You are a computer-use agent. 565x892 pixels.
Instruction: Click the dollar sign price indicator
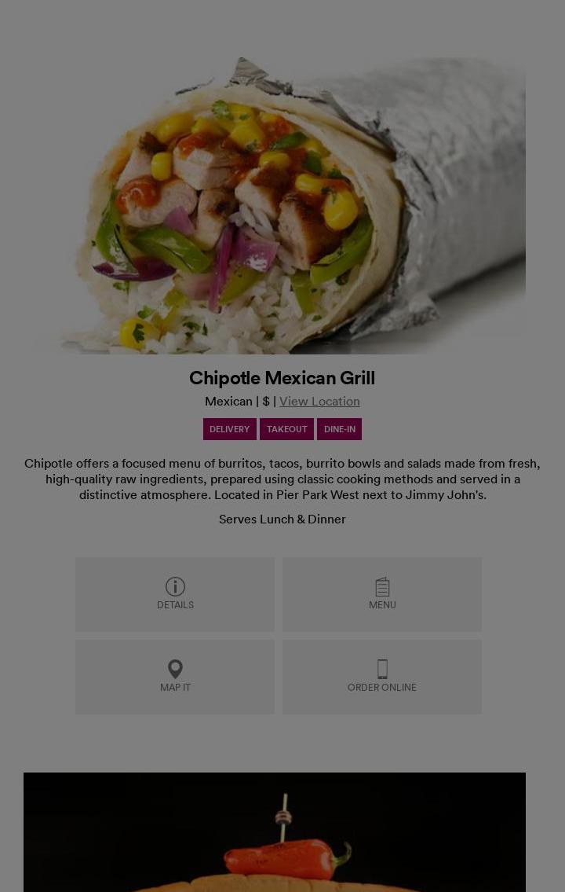coord(266,401)
